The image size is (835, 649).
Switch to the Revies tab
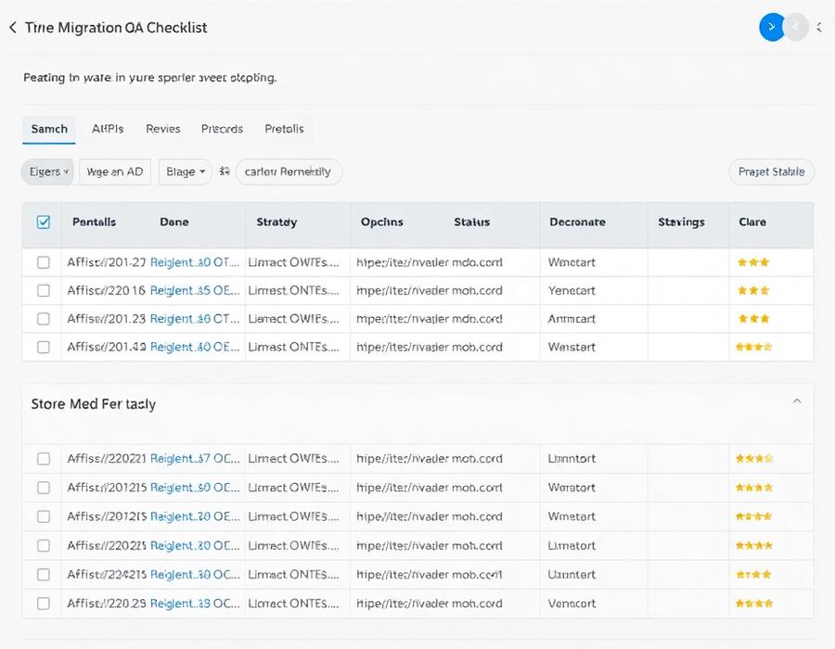click(x=163, y=129)
